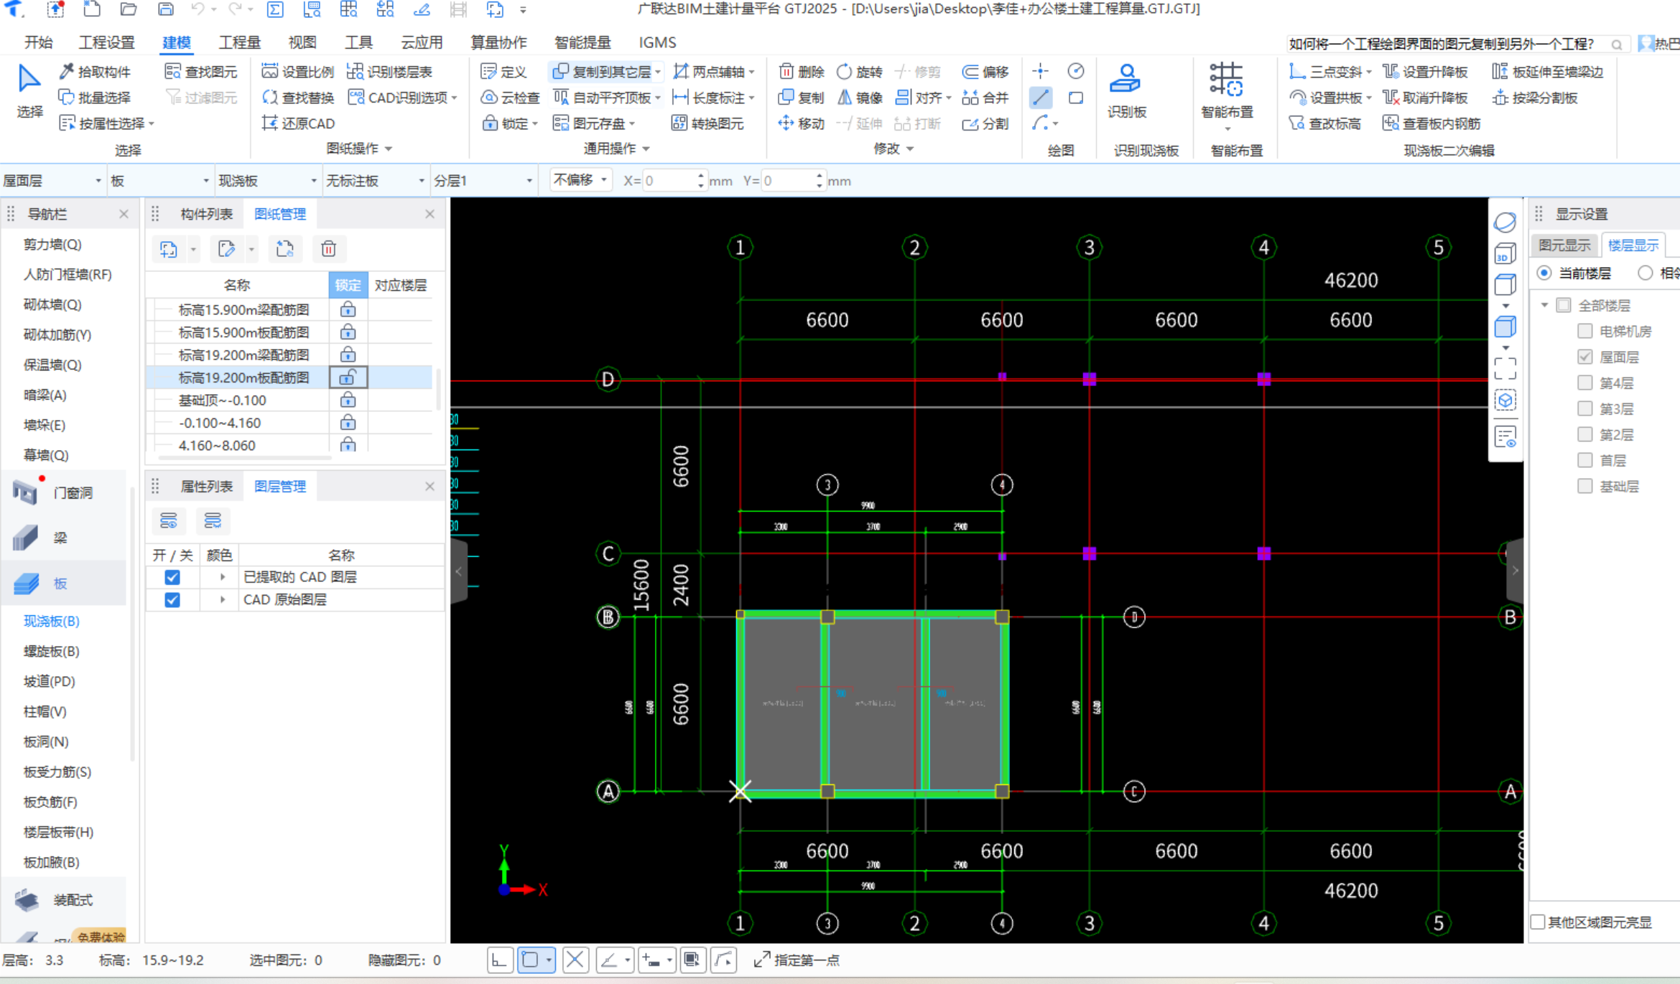This screenshot has width=1680, height=984.
Task: Open the 梁 category in navigation
Action: point(60,538)
